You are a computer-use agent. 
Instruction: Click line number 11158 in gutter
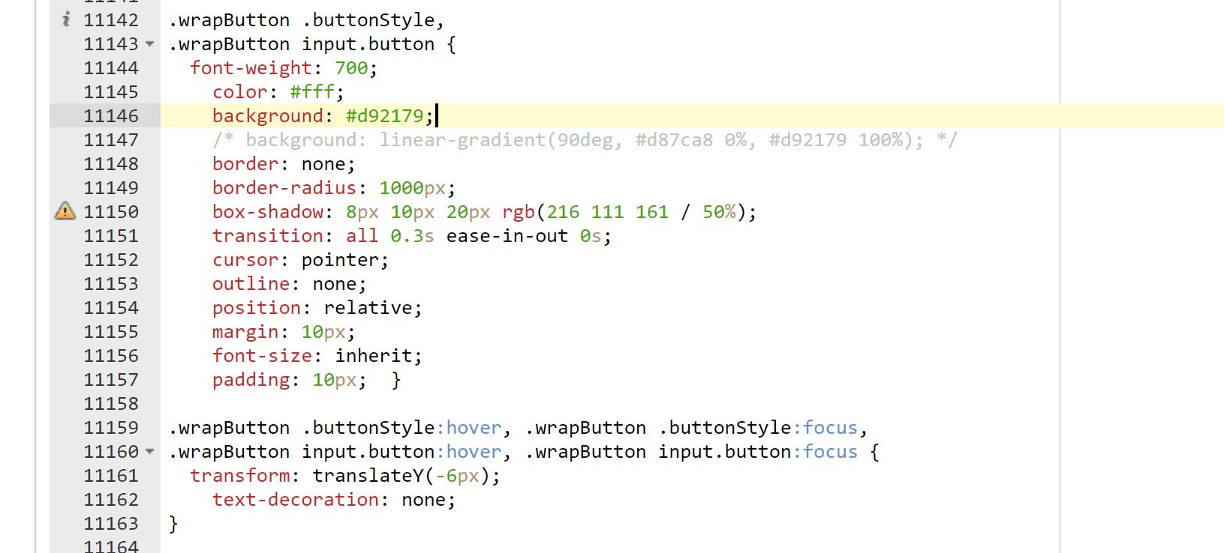click(111, 404)
